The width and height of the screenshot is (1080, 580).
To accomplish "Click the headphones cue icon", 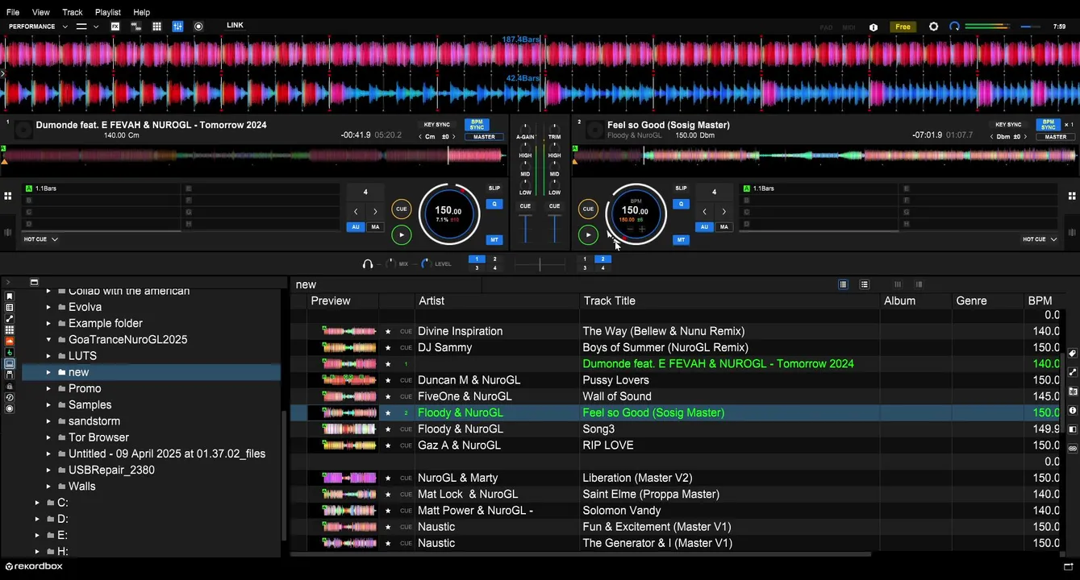I will [x=368, y=263].
